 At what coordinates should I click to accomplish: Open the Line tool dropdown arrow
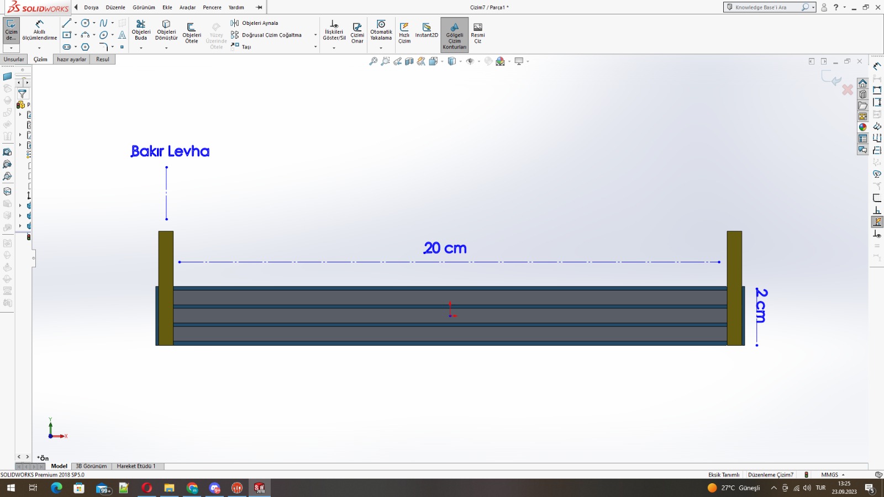[75, 23]
